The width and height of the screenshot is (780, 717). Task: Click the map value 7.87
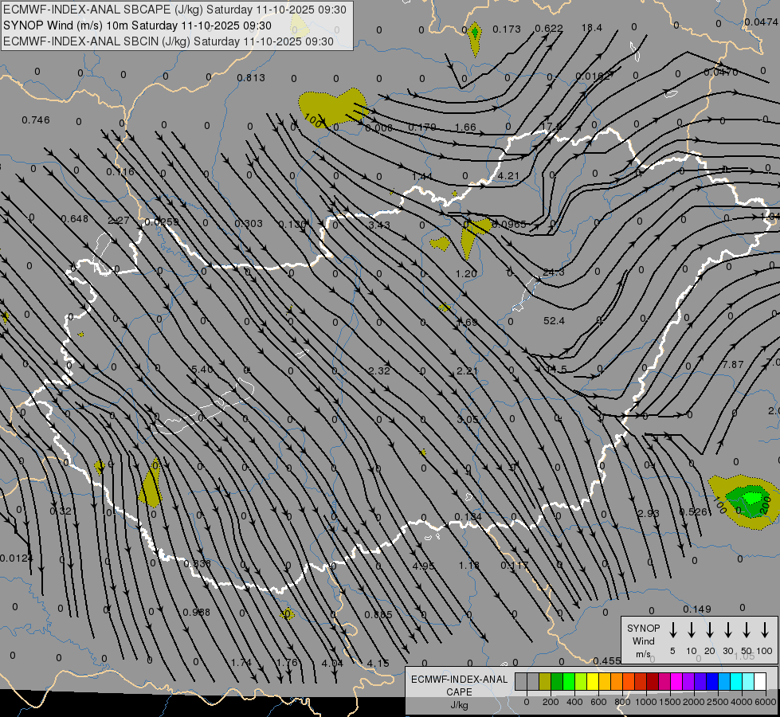coord(733,365)
